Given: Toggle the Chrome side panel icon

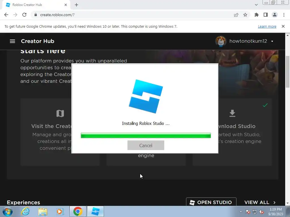Looking at the screenshot, I should point(266,15).
